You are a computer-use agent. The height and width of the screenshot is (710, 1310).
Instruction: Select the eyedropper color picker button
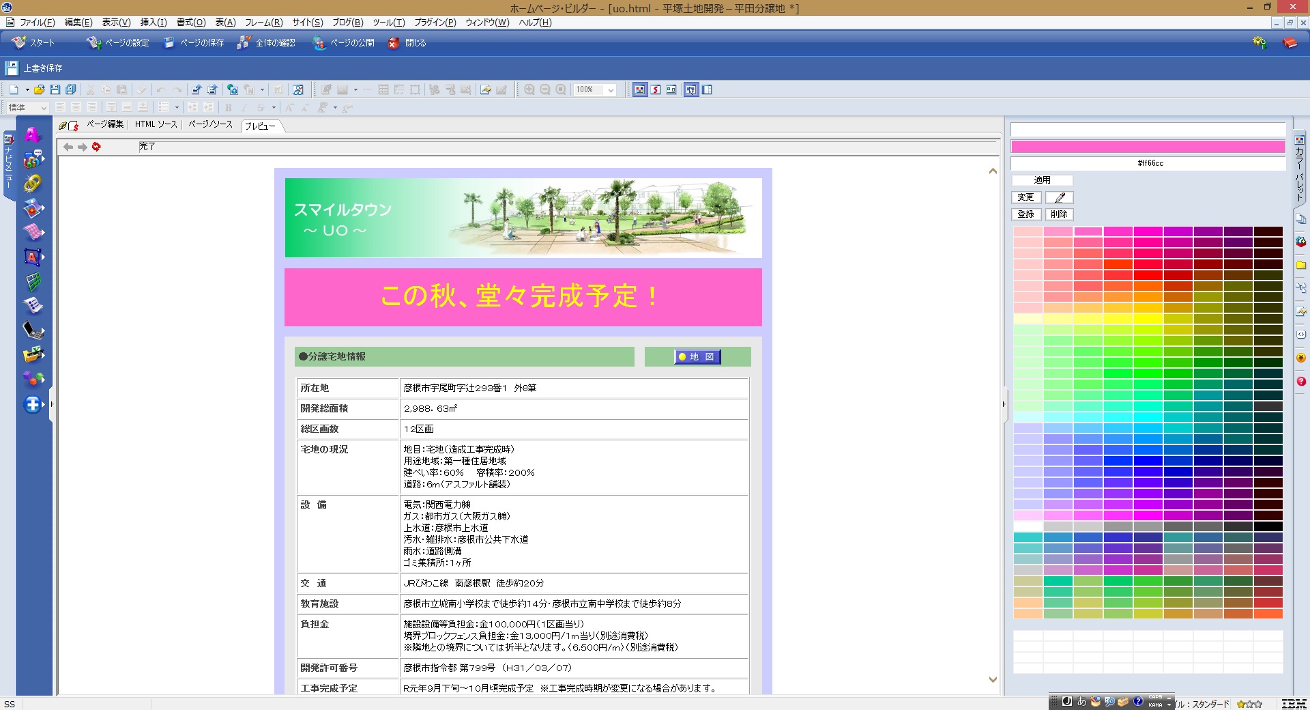pyautogui.click(x=1059, y=197)
